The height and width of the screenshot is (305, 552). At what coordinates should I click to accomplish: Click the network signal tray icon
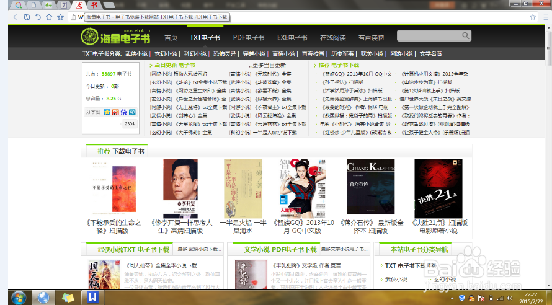pyautogui.click(x=500, y=298)
